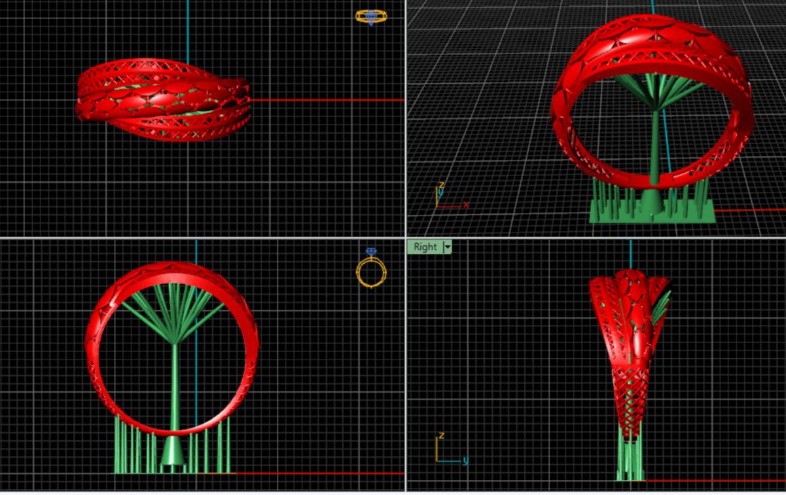This screenshot has height=495, width=786.
Task: Click the "Right" viewport title label
Action: [x=425, y=247]
